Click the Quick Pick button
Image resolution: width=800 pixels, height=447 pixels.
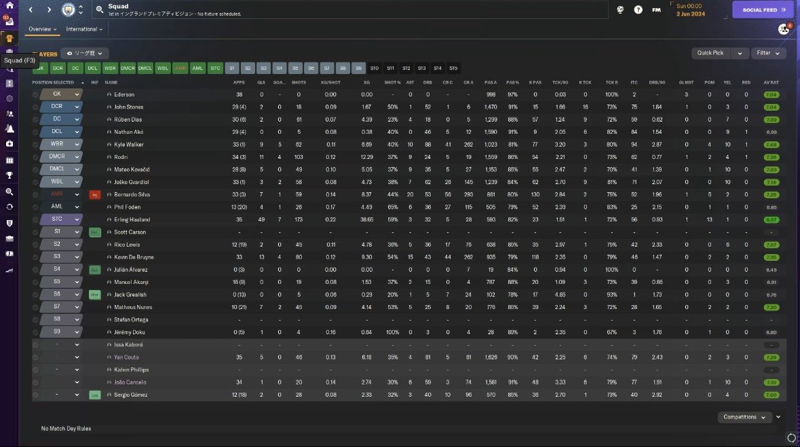[712, 53]
